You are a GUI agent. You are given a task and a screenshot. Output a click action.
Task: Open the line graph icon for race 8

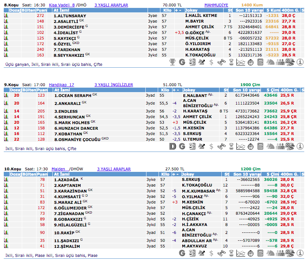[241, 62]
